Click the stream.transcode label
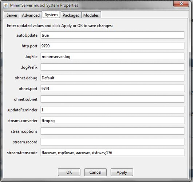Screen dimensions: 193x182 click(22, 153)
